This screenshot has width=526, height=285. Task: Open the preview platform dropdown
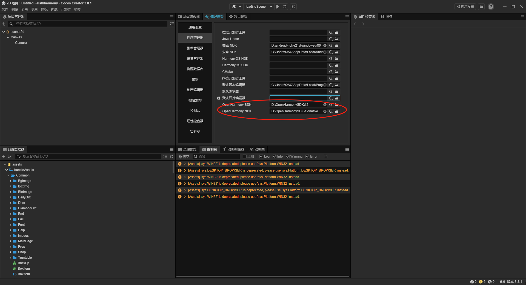tap(236, 7)
